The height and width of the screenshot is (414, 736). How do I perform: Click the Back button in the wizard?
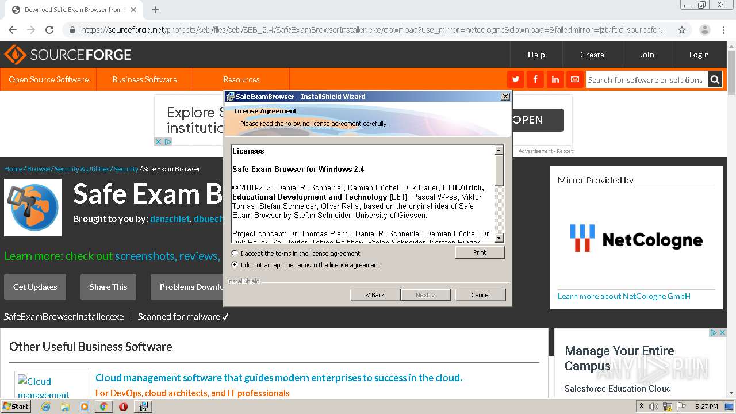tap(375, 294)
